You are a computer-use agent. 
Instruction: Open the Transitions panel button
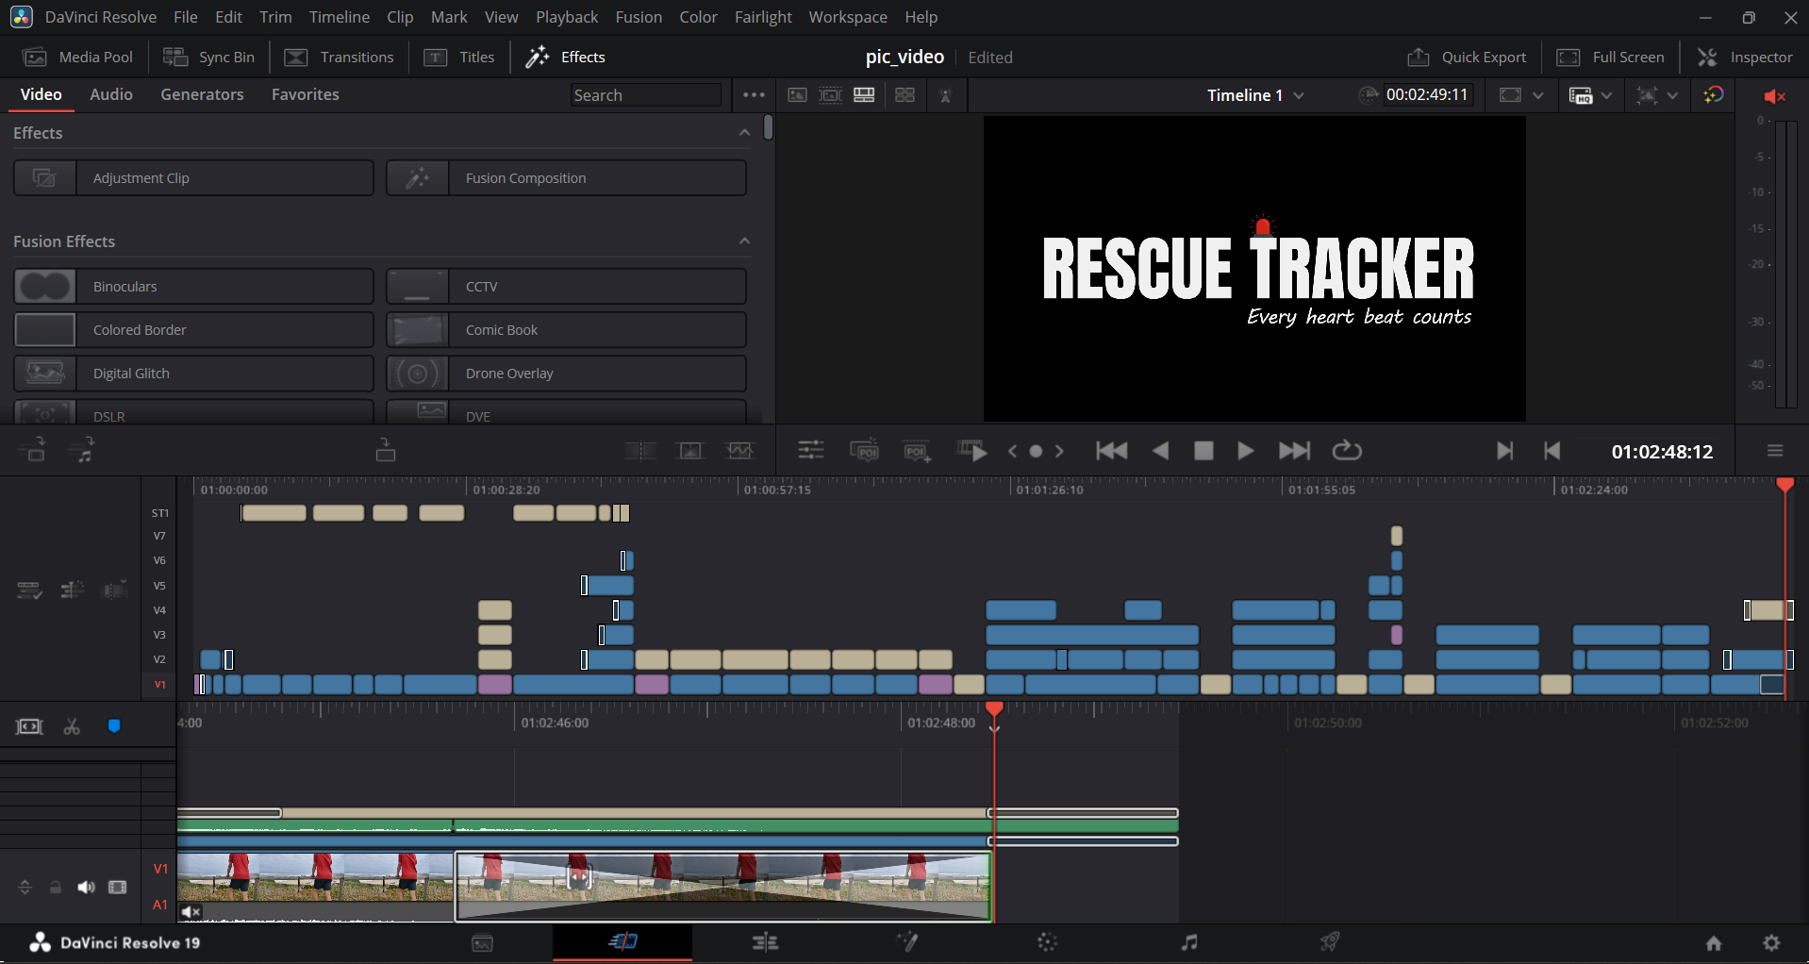coord(340,58)
